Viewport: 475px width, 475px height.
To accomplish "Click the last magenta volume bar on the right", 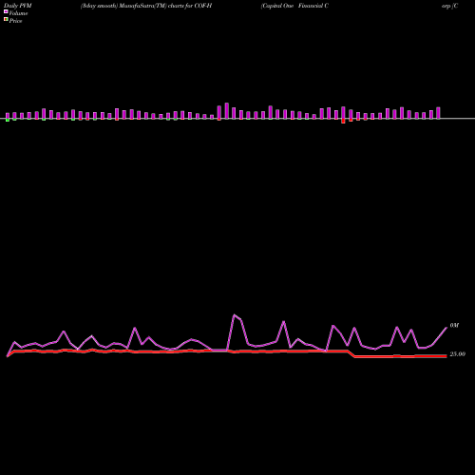I will (438, 113).
